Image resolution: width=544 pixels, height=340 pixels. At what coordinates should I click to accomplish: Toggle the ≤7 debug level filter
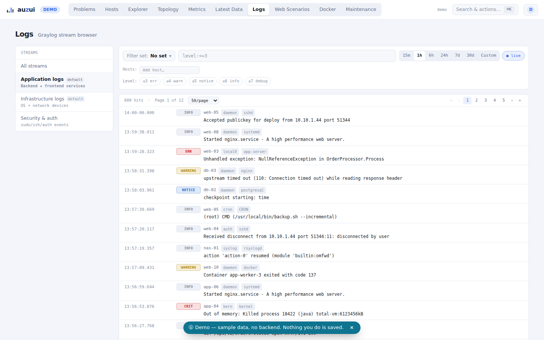(258, 81)
